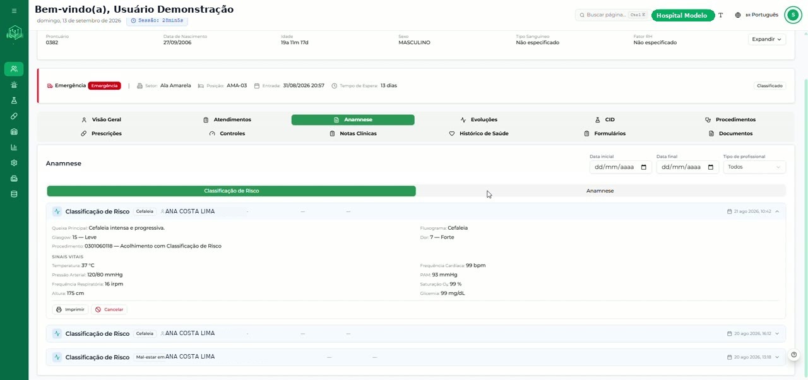Open the user avatar S menu

(793, 15)
